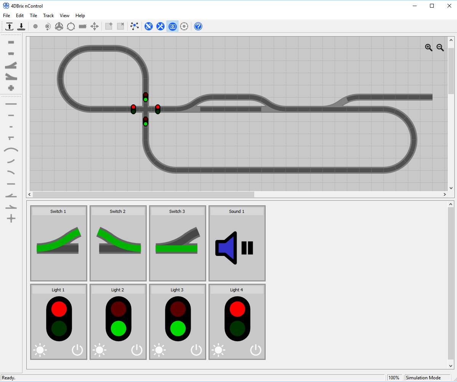Open the Track menu

coord(48,16)
